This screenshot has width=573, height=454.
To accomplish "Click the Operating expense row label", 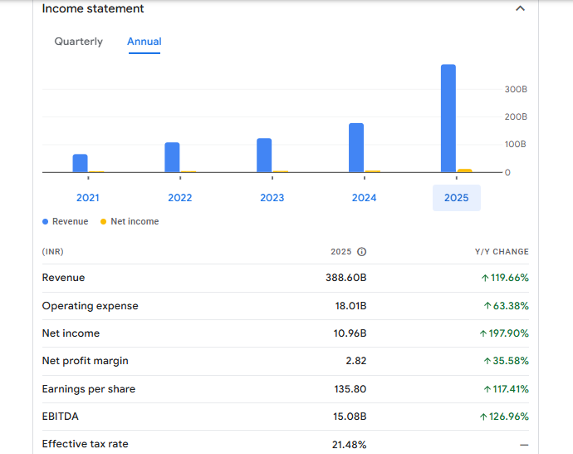I will point(90,306).
